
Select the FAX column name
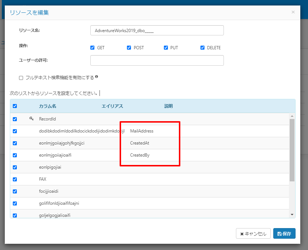click(x=43, y=179)
